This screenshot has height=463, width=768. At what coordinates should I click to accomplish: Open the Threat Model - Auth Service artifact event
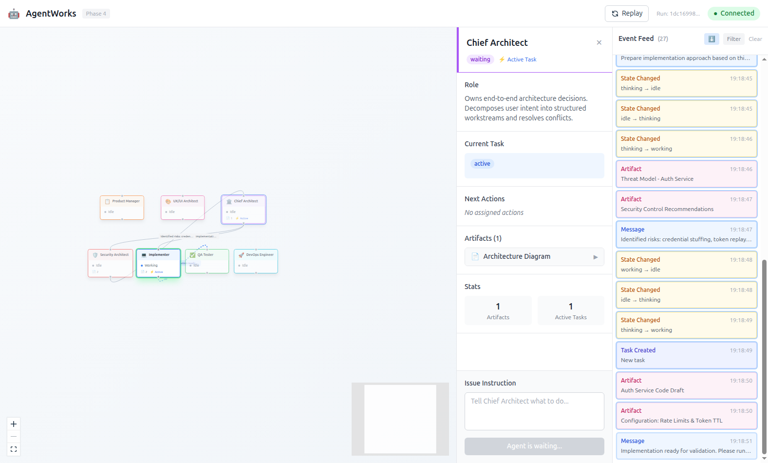tap(686, 174)
